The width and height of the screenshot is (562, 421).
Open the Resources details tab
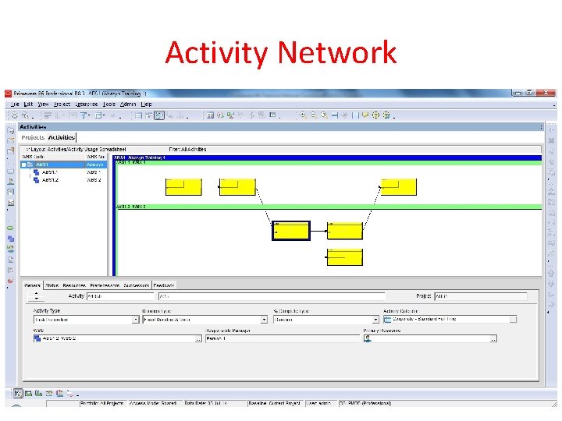tap(74, 285)
